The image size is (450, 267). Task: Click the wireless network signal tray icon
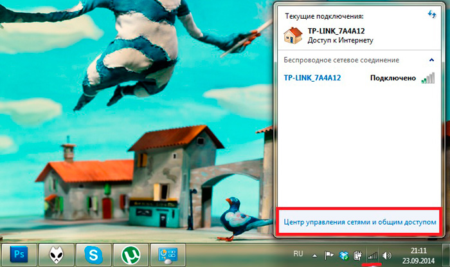click(x=372, y=255)
